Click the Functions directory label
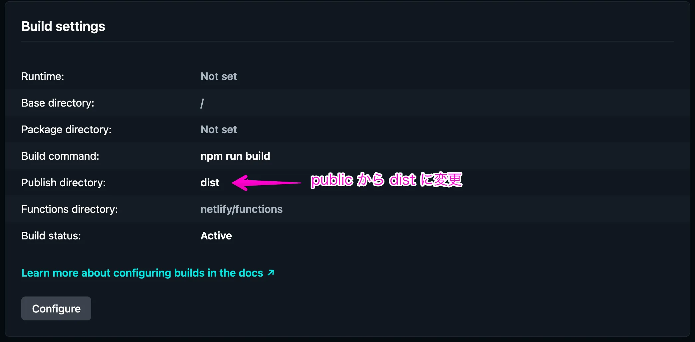This screenshot has height=342, width=695. tap(69, 209)
